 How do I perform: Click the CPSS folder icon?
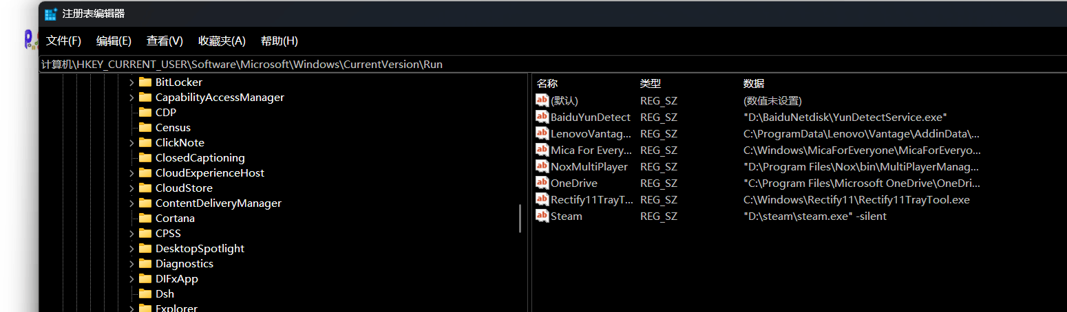coord(145,233)
